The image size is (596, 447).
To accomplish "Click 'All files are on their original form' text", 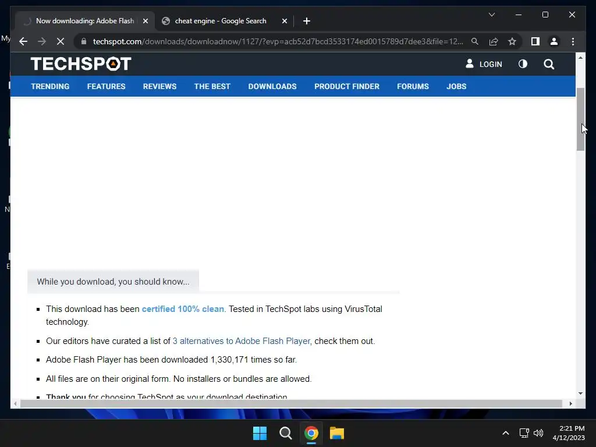I will coord(108,379).
